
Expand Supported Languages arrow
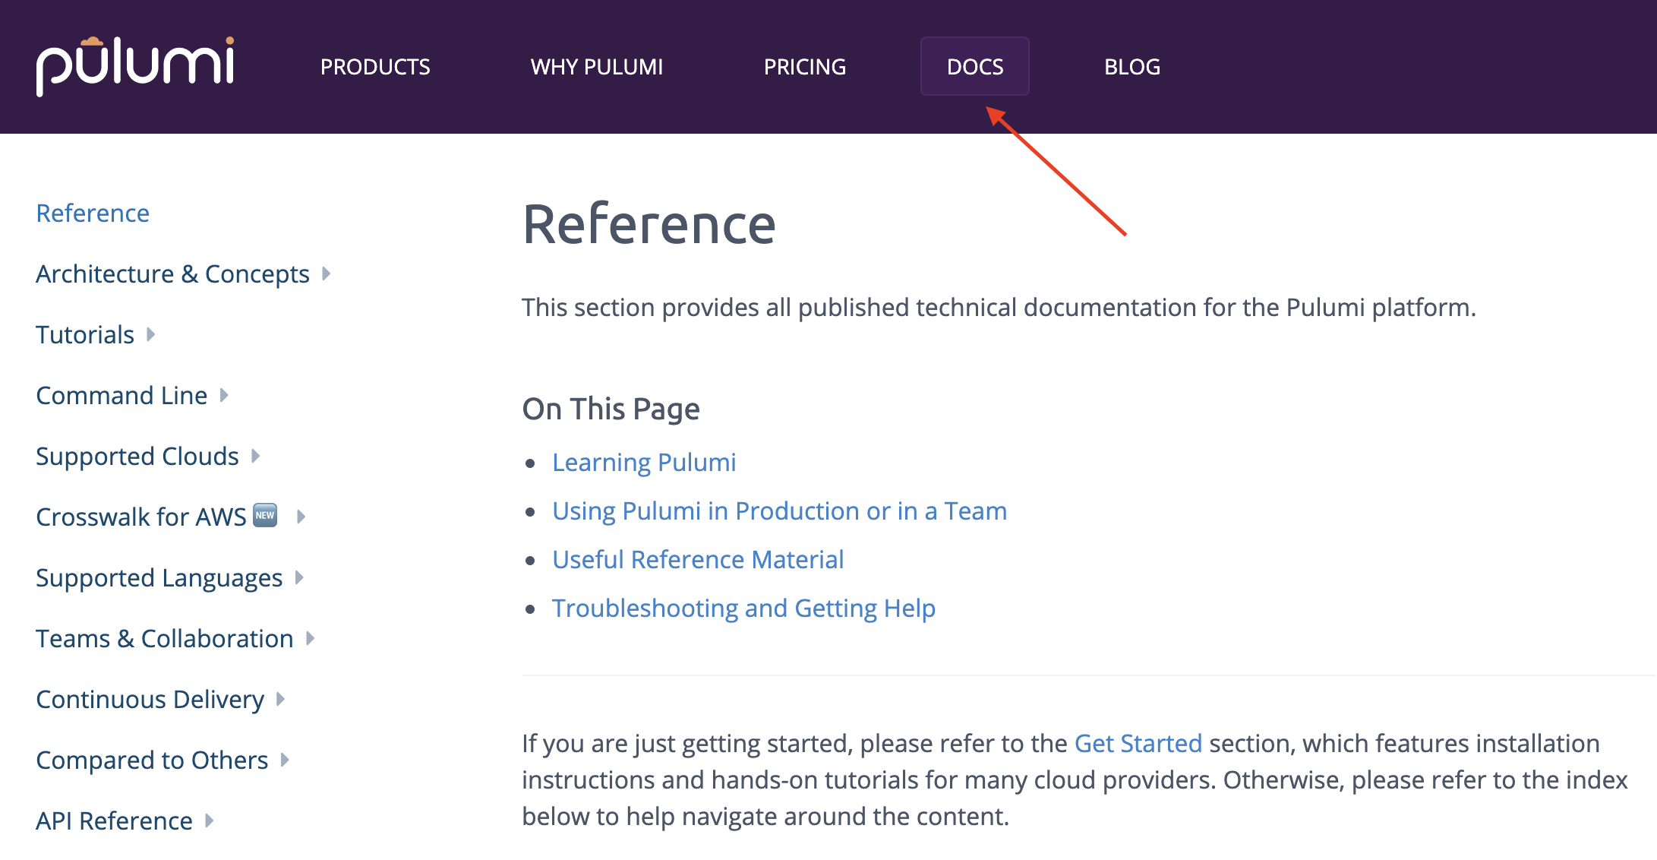(x=299, y=577)
